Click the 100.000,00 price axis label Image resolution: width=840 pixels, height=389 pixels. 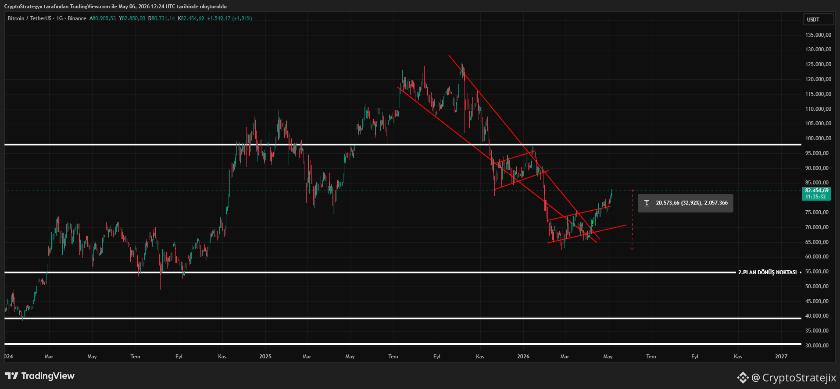818,138
